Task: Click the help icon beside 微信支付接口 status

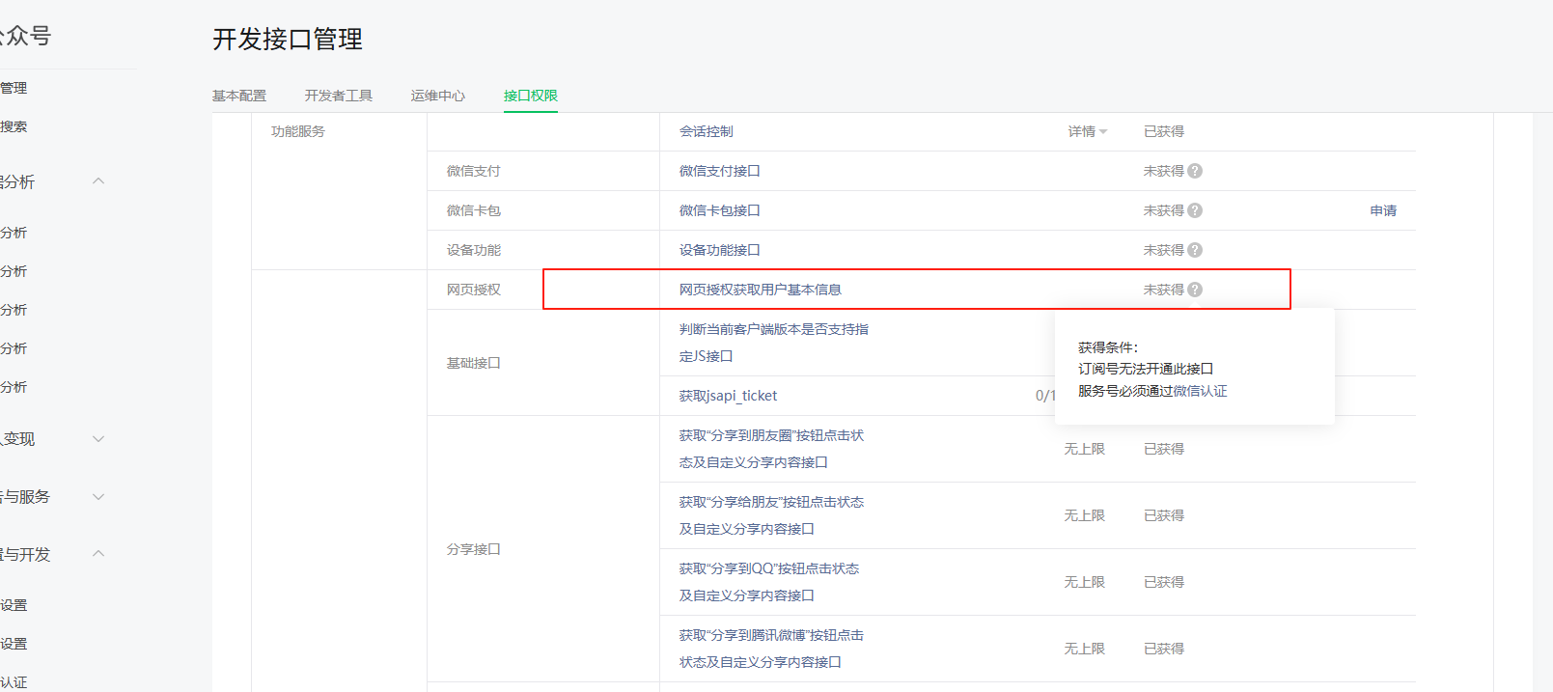Action: [1195, 171]
